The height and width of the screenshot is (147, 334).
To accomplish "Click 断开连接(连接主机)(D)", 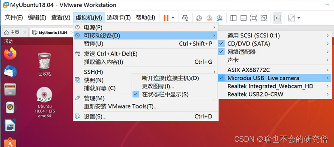I will click(174, 78).
